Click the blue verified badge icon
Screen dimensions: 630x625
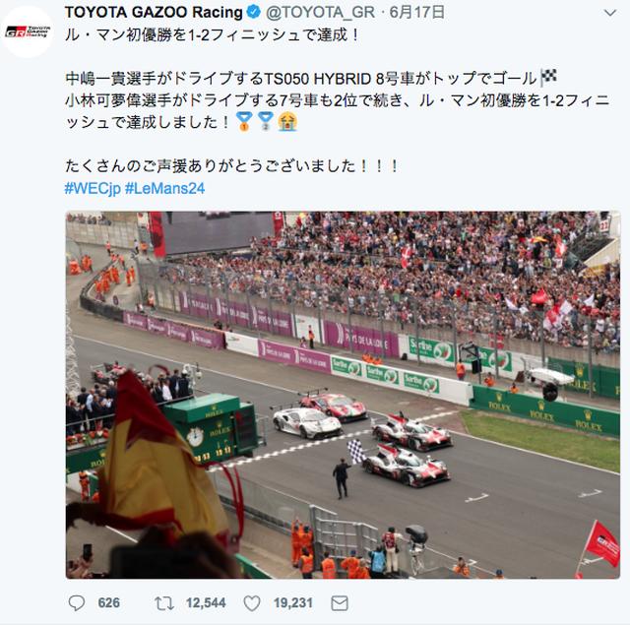[x=254, y=13]
